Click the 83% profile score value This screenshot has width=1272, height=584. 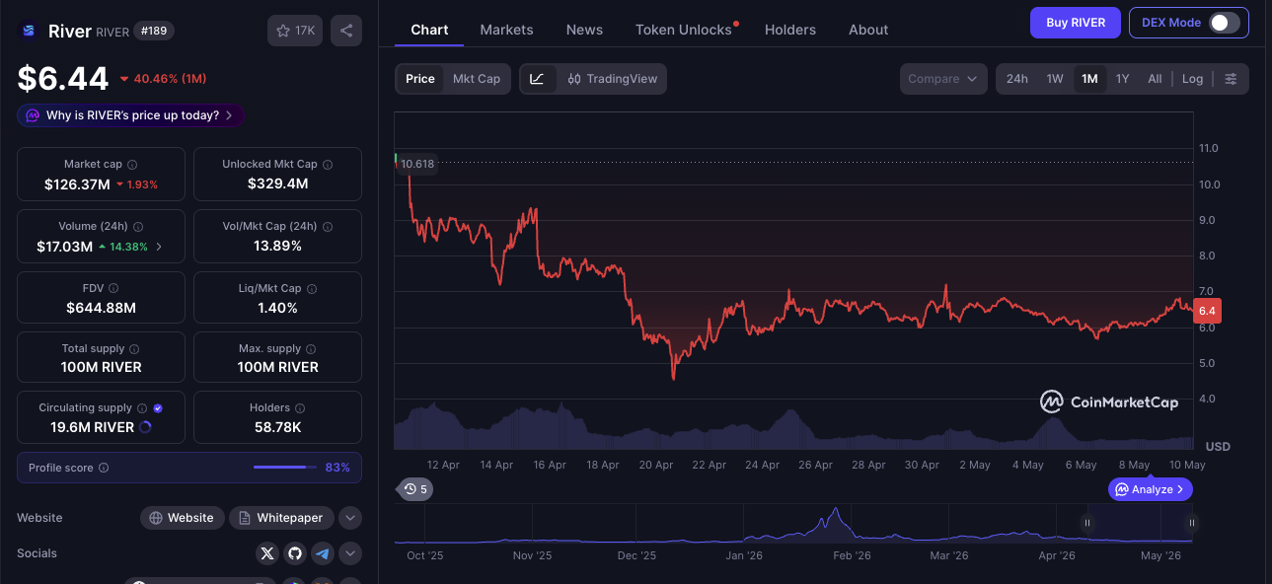coord(337,468)
